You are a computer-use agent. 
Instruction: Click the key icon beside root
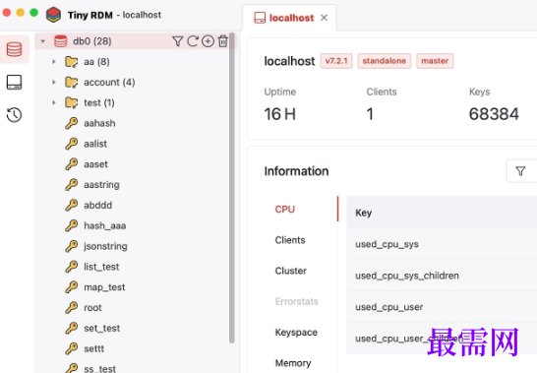pyautogui.click(x=72, y=307)
